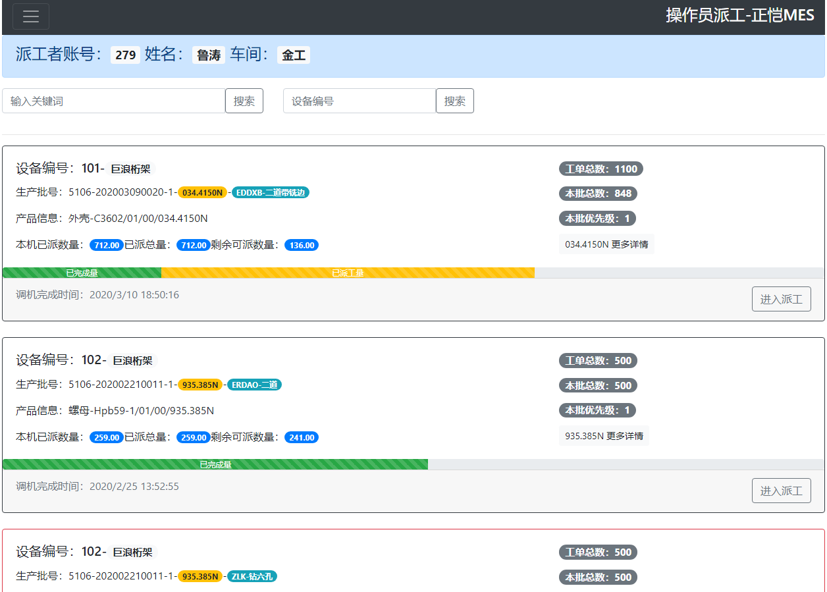Click 巨浪桁架 label in ZLK-钻六孔 card
827x592 pixels.
click(x=133, y=552)
